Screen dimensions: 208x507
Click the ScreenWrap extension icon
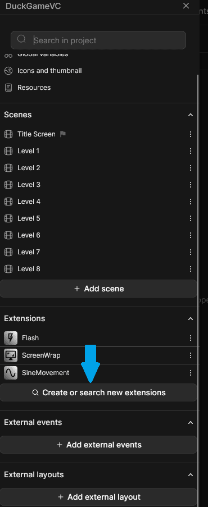[x=11, y=355]
